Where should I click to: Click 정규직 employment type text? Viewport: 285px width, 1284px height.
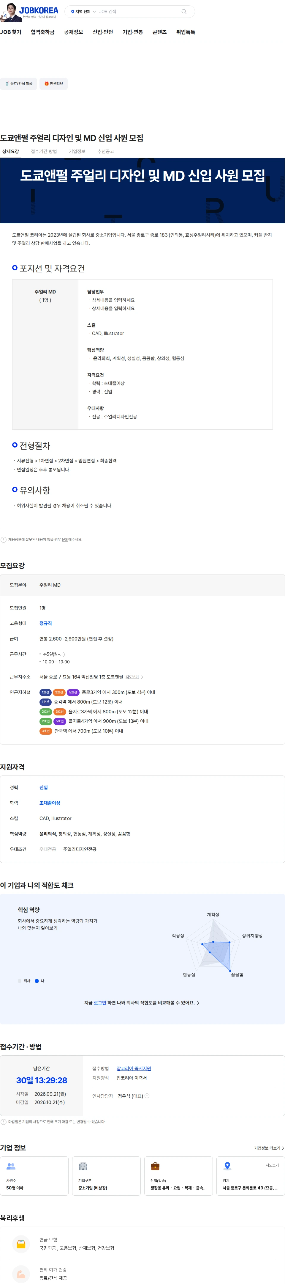pyautogui.click(x=45, y=623)
